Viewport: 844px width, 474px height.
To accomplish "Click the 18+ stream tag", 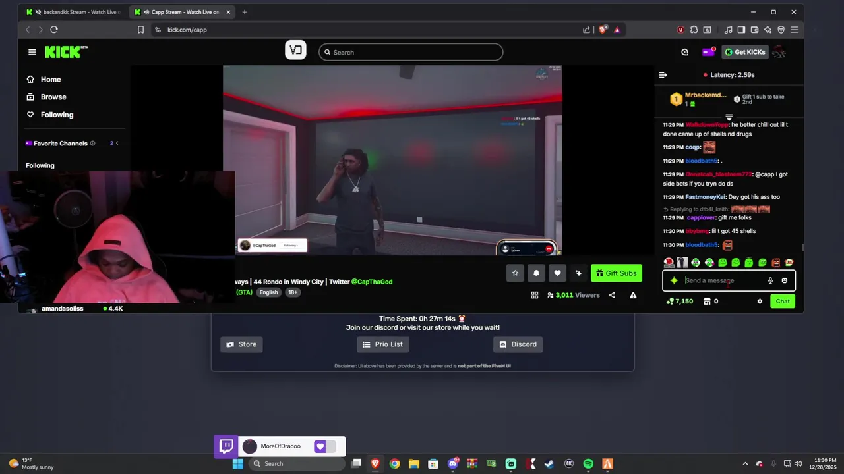I will click(293, 292).
